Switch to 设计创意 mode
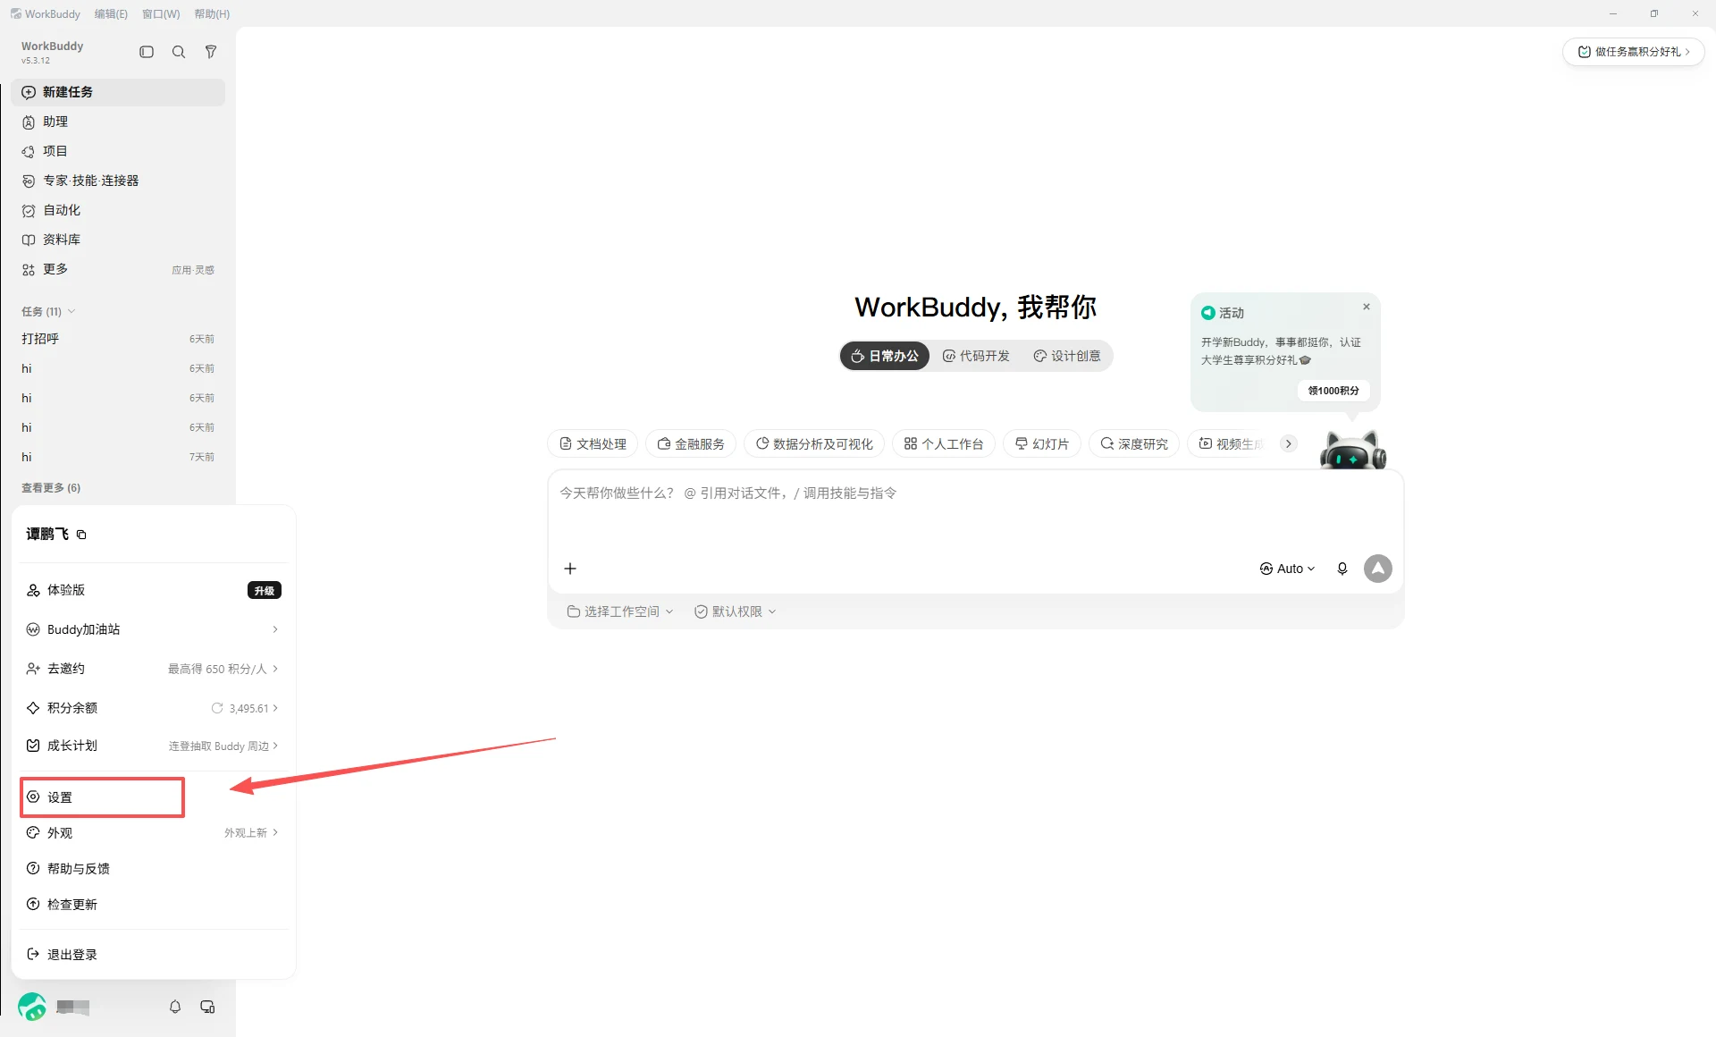This screenshot has height=1037, width=1716. point(1067,356)
